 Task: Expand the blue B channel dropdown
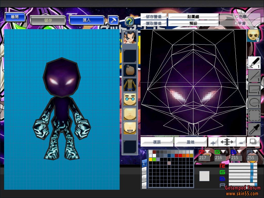pos(239,152)
